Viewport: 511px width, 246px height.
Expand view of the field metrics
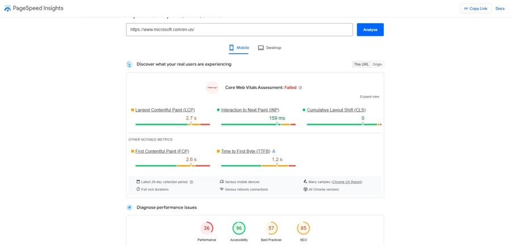pyautogui.click(x=370, y=96)
